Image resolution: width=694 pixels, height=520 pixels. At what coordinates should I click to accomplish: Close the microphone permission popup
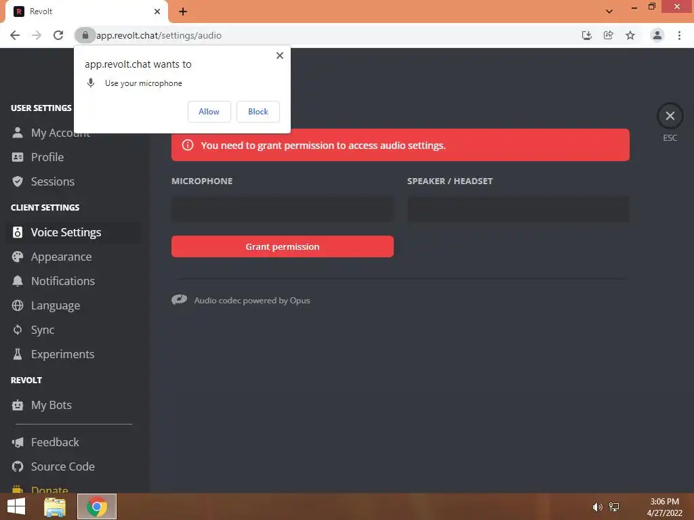coord(280,56)
